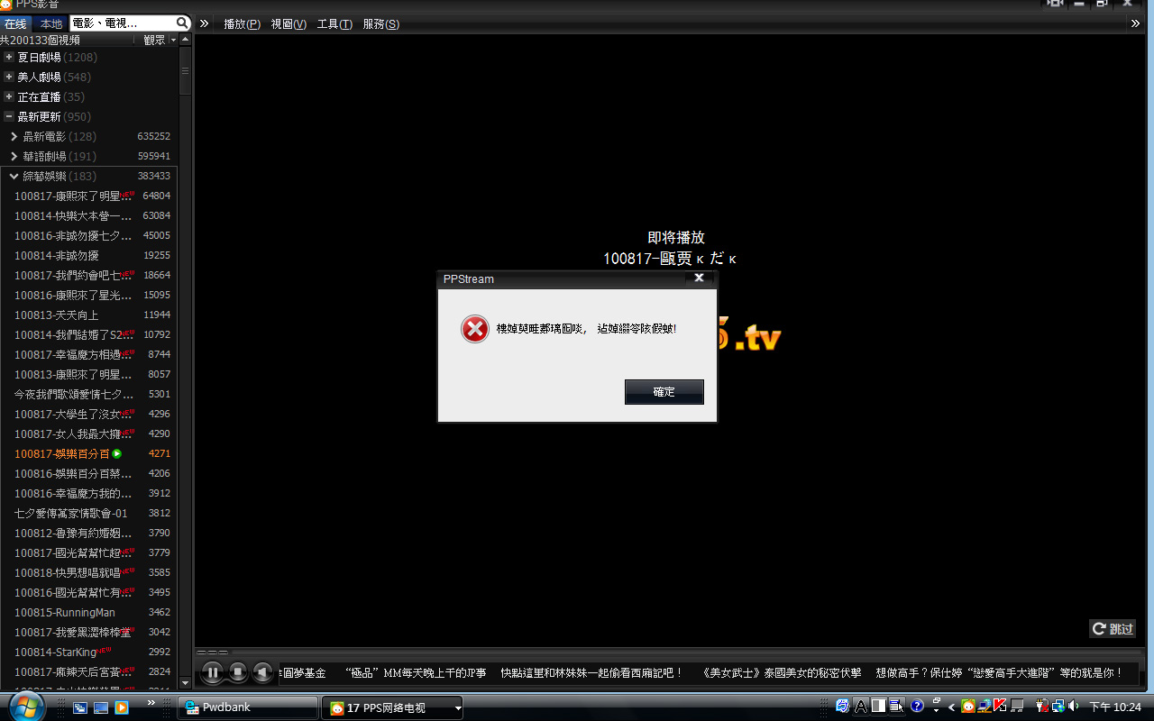Open the IME tool menu icon

tap(896, 707)
